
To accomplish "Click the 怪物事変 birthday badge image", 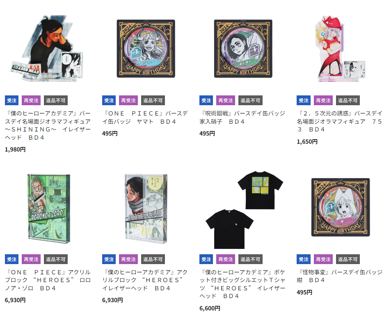I will click(x=341, y=207).
